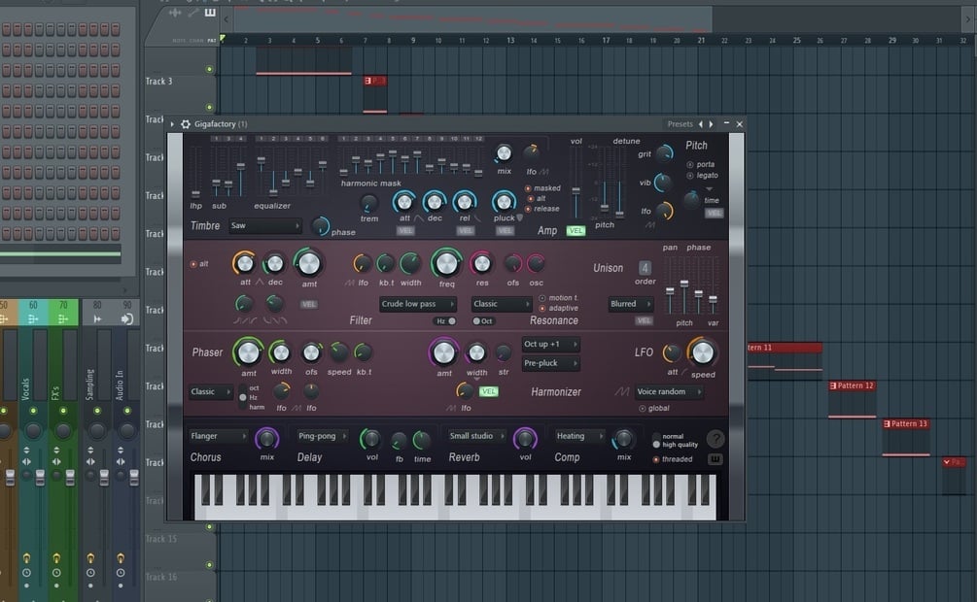This screenshot has height=602, width=977.
Task: Click the Phaser speed knob
Action: pos(339,353)
